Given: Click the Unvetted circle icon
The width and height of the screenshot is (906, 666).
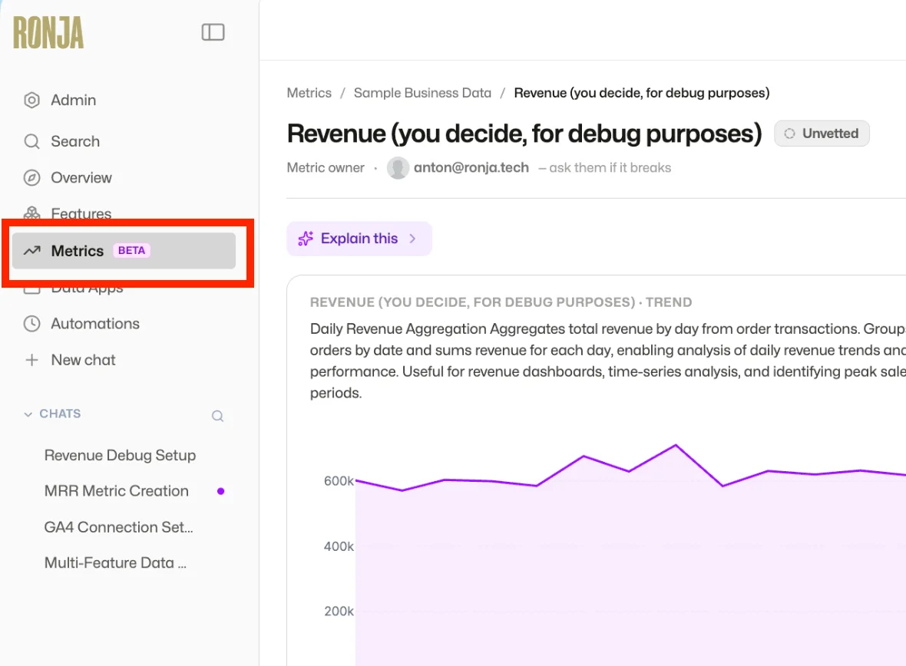Looking at the screenshot, I should tap(789, 134).
